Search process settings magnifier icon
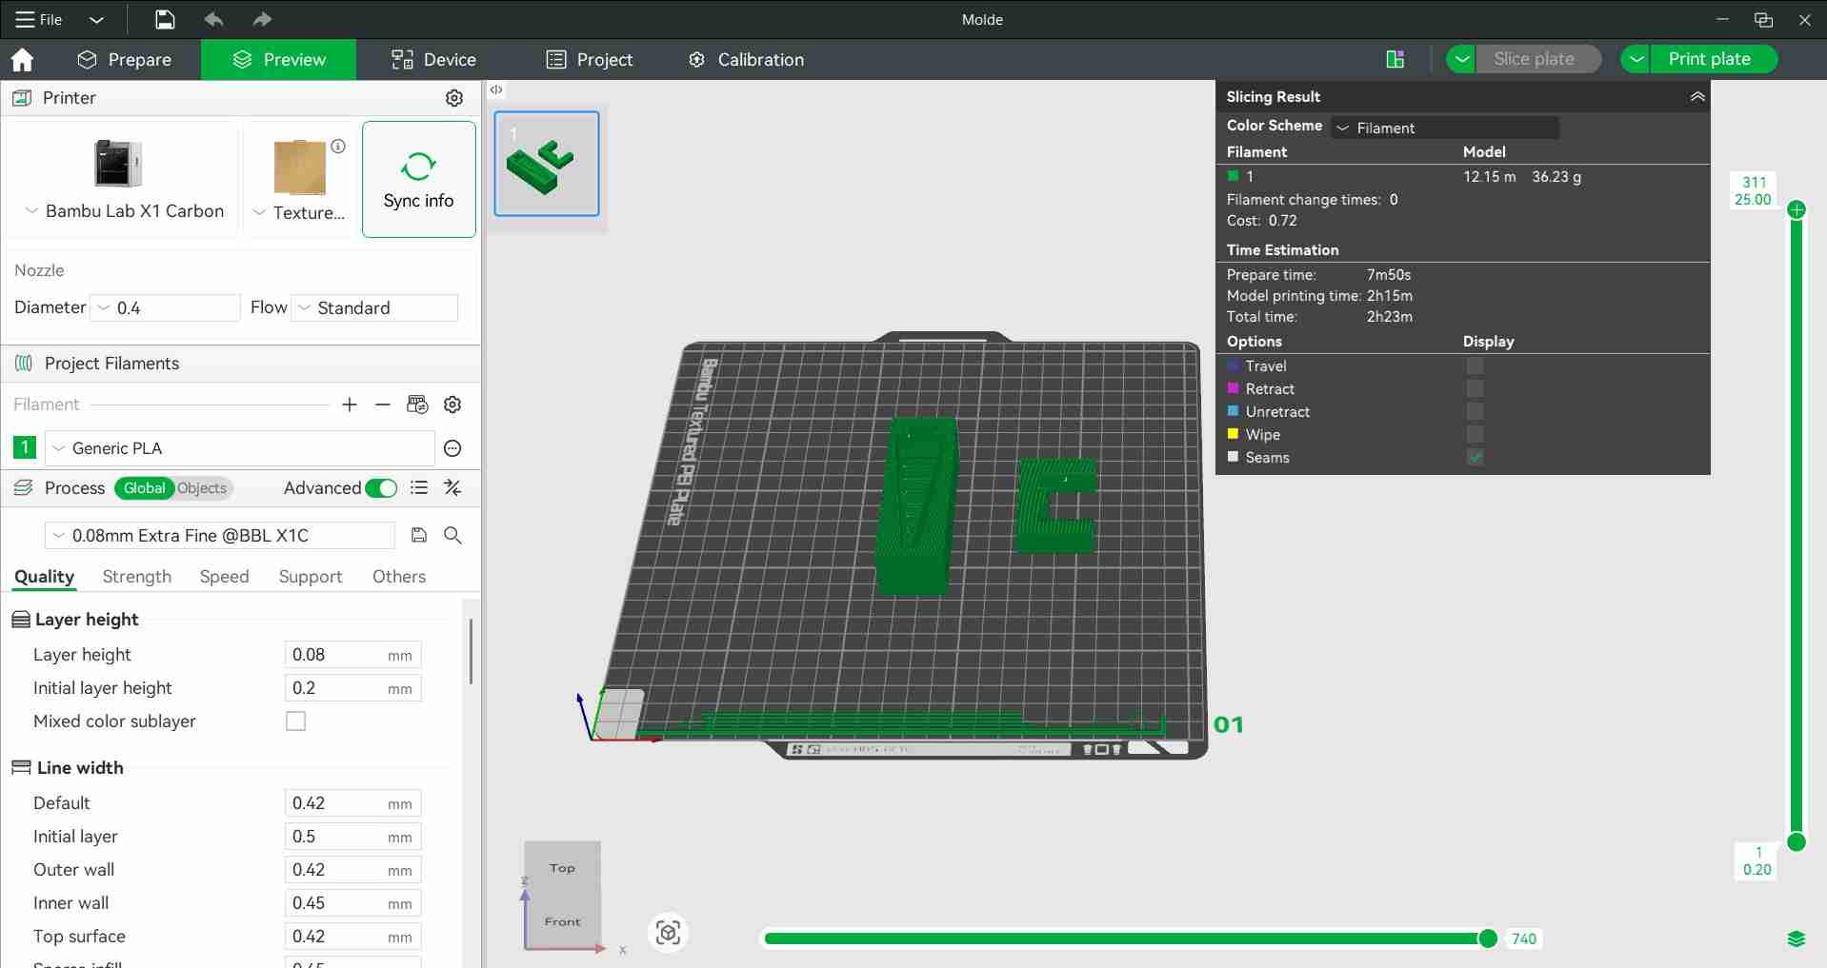The width and height of the screenshot is (1827, 968). 453,535
